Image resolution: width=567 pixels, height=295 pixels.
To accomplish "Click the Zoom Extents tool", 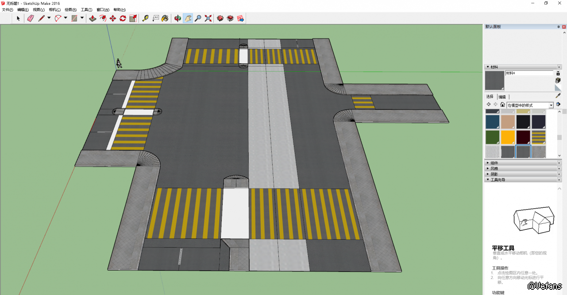I will click(x=208, y=18).
